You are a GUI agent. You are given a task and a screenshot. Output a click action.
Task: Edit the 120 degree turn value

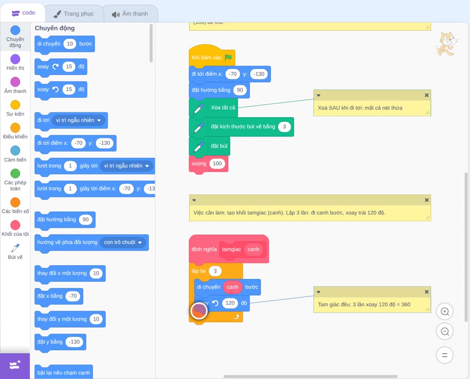click(x=230, y=303)
